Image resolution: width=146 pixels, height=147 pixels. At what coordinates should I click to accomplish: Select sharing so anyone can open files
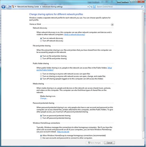coord(41,74)
